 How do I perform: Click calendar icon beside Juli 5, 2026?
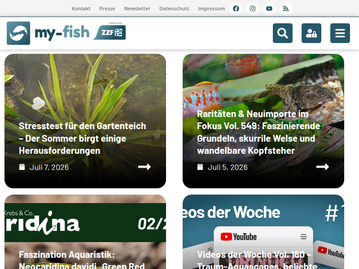(x=200, y=167)
